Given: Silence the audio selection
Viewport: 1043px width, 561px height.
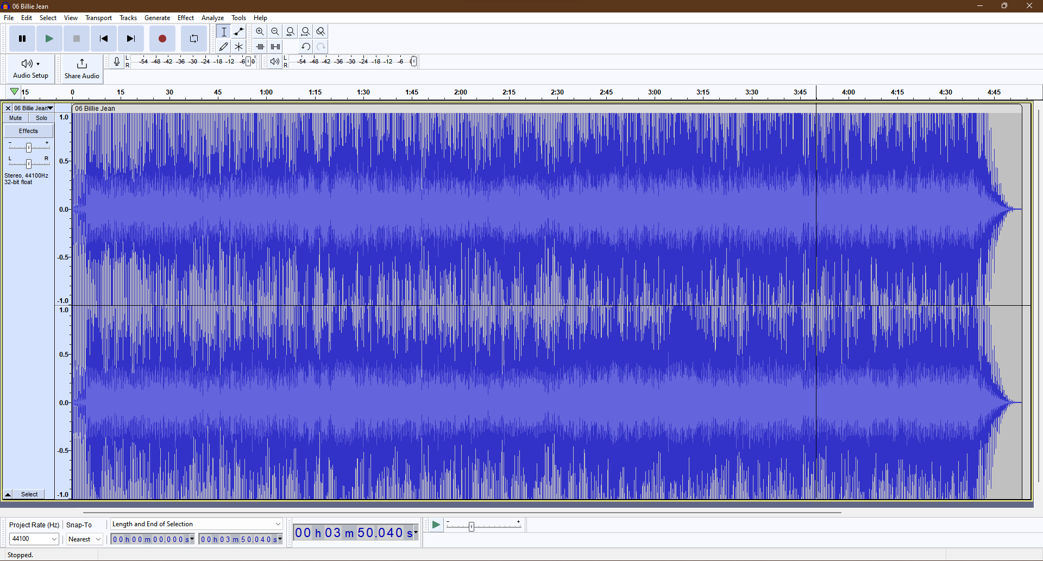Looking at the screenshot, I should point(275,47).
